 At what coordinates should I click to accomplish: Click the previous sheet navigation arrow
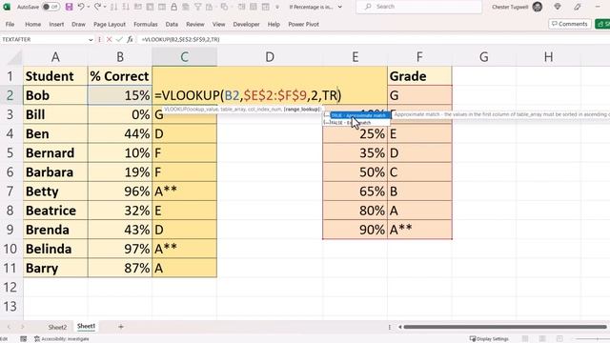pyautogui.click(x=9, y=327)
